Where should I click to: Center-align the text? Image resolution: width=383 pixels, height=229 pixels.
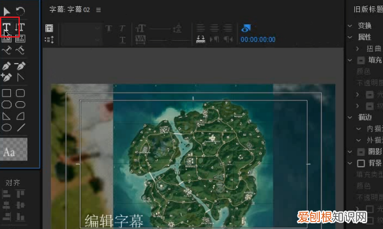coord(214,28)
